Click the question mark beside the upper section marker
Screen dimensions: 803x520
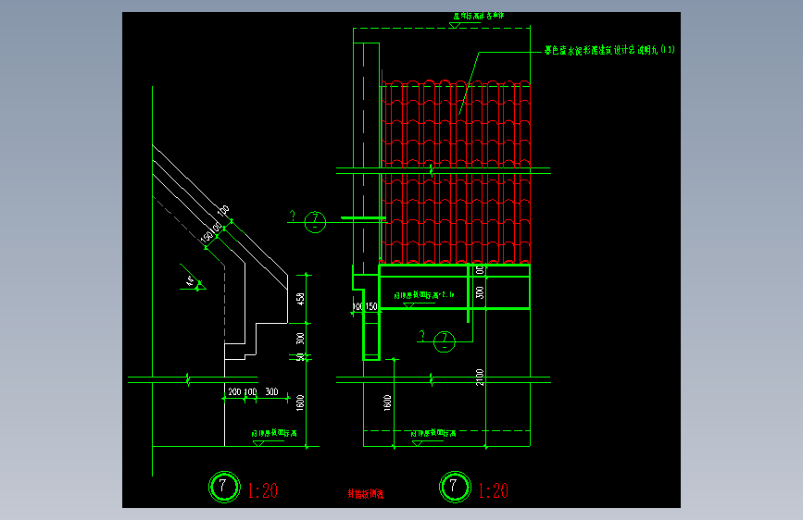293,216
